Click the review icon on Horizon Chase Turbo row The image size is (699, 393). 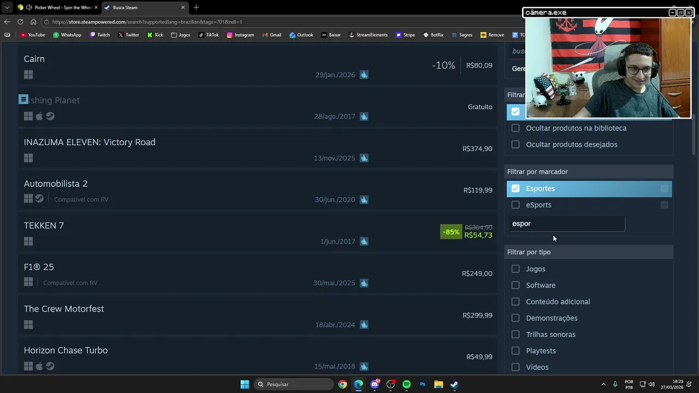click(364, 366)
